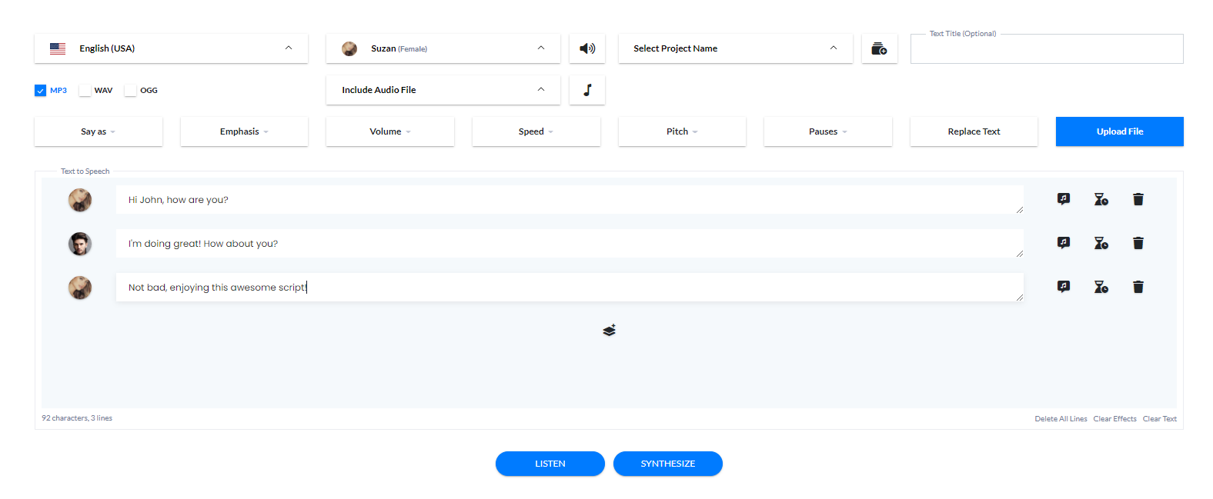Viewport: 1213px width, 499px height.
Task: Click the Upload File button
Action: pos(1119,131)
